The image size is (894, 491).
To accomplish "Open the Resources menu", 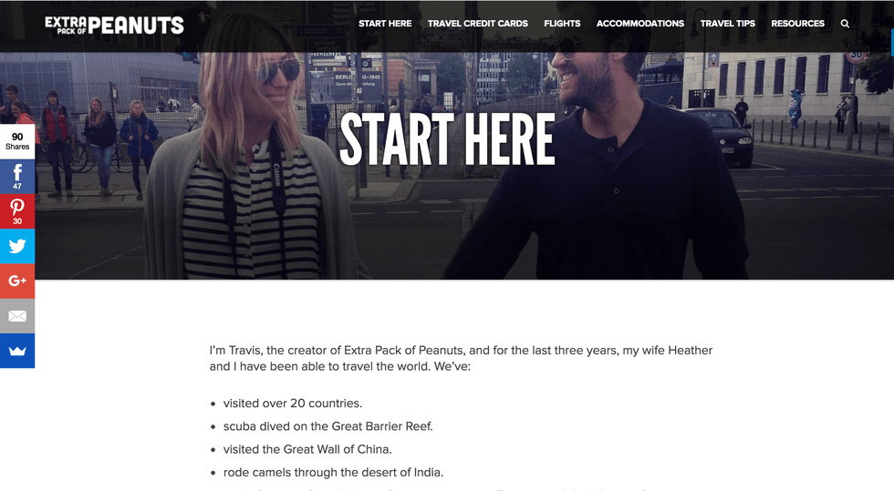I will coord(797,24).
